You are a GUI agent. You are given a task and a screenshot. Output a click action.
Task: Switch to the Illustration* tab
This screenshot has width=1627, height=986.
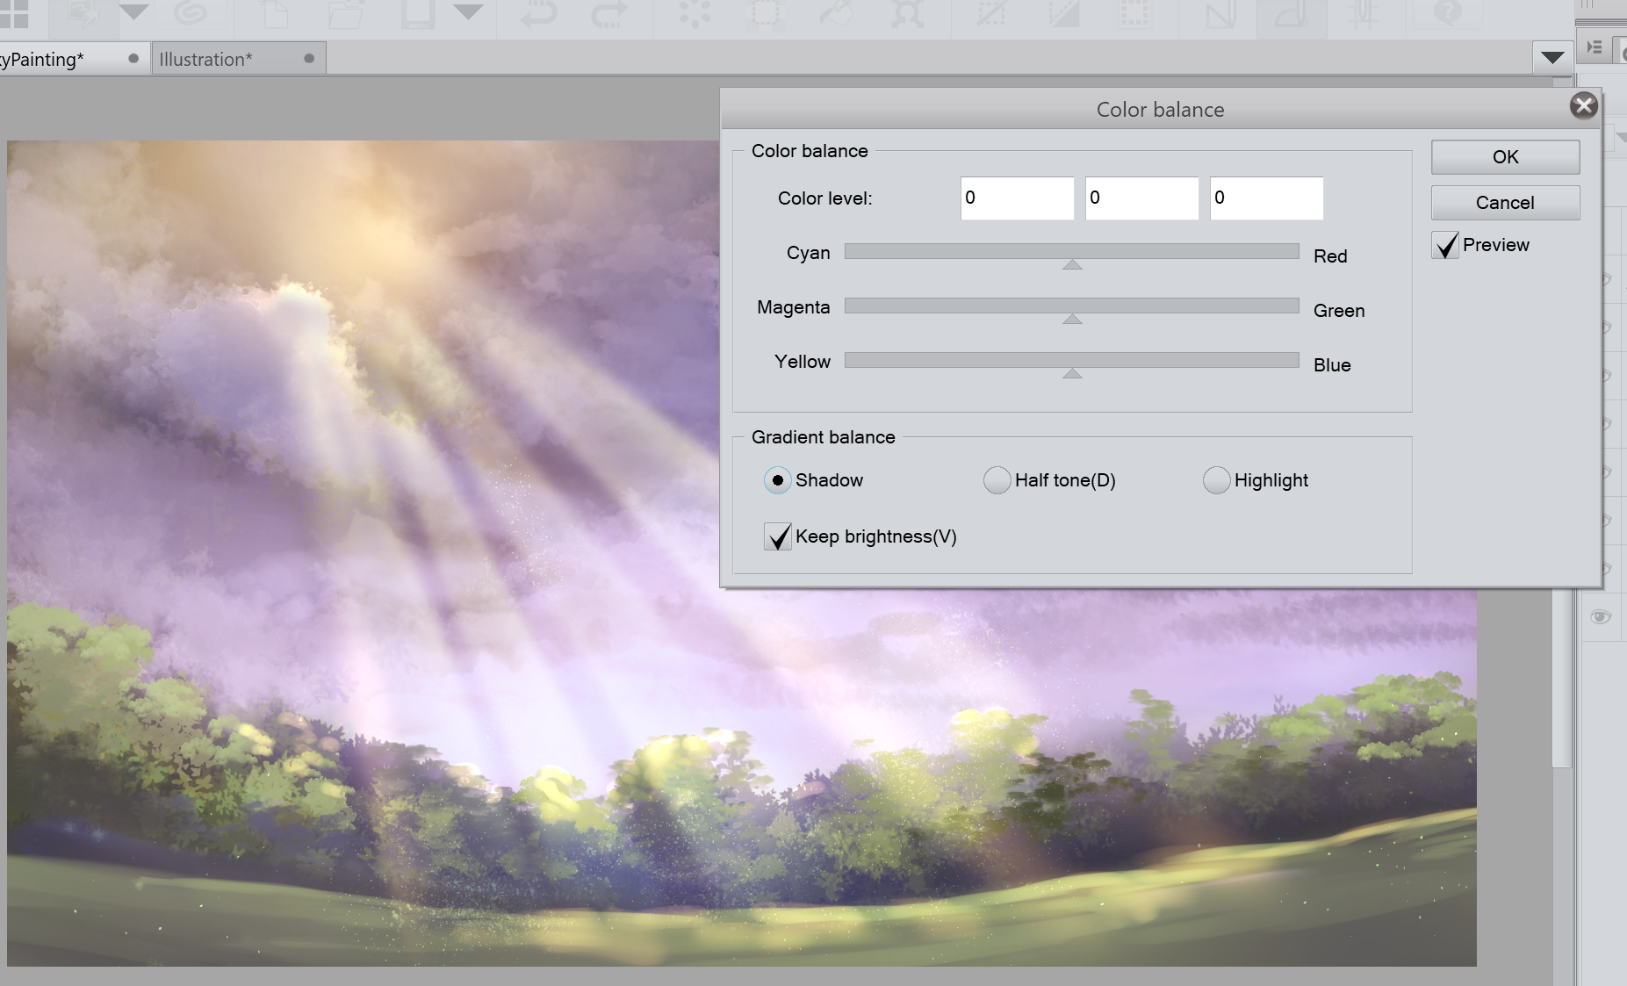point(205,60)
